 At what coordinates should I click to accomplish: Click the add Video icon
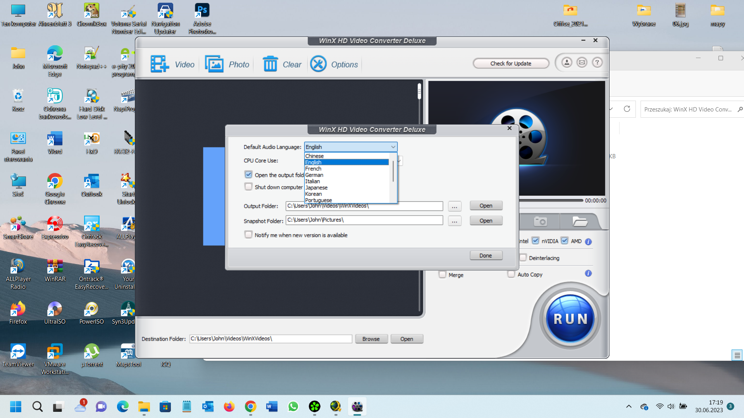click(160, 64)
